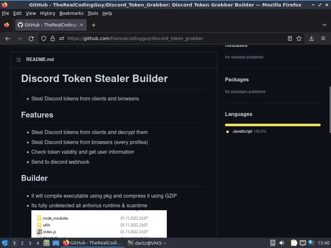Open the Bookmarks menu

coord(71,13)
